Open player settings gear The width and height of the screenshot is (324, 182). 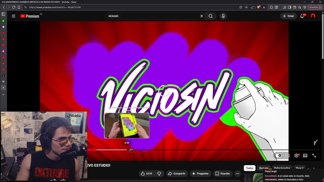point(296,155)
